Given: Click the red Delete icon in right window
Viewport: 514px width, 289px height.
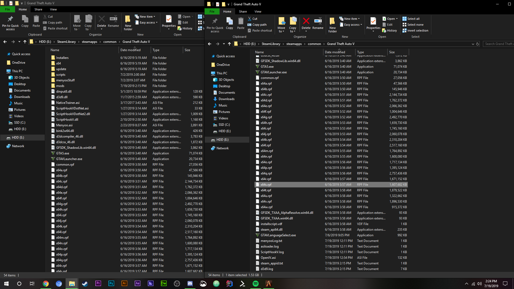Looking at the screenshot, I should pyautogui.click(x=306, y=21).
